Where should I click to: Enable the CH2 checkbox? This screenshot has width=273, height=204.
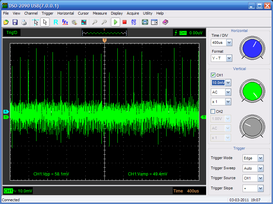[213, 111]
